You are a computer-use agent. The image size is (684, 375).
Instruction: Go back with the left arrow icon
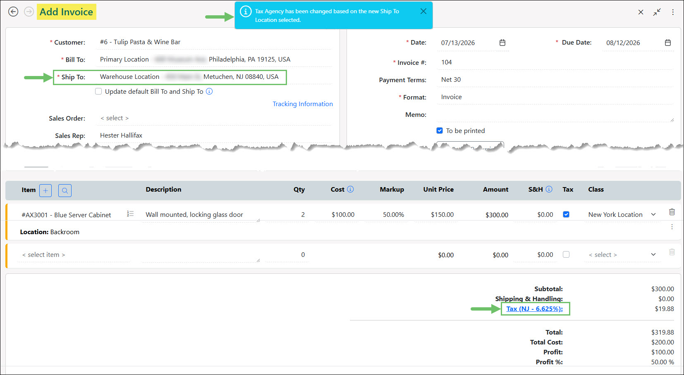click(x=13, y=12)
